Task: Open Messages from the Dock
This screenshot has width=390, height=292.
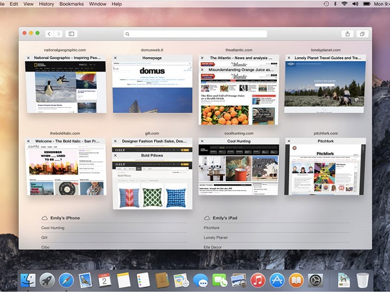Action: pos(200,281)
